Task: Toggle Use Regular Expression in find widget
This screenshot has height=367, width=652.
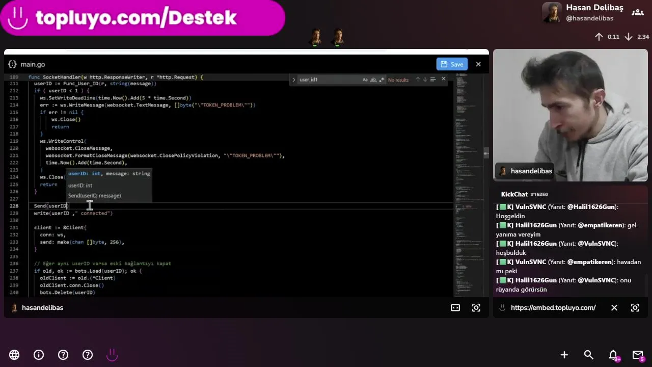Action: (x=382, y=80)
